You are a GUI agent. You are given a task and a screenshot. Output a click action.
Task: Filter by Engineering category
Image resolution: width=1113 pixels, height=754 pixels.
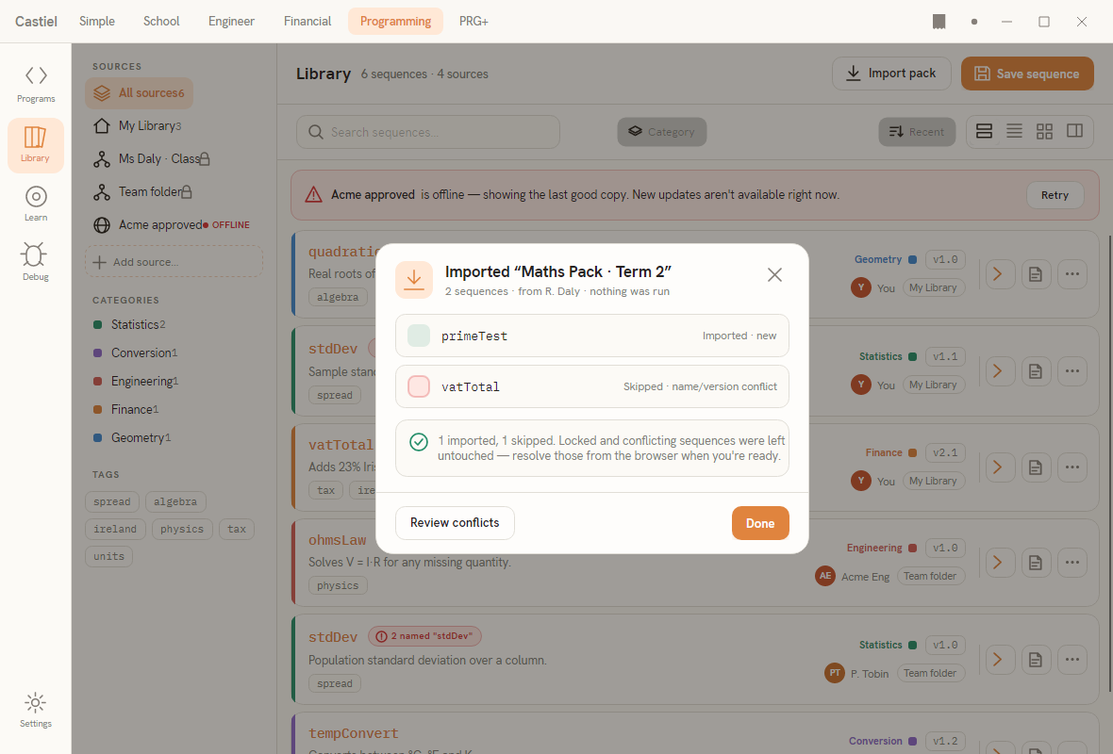click(x=136, y=381)
